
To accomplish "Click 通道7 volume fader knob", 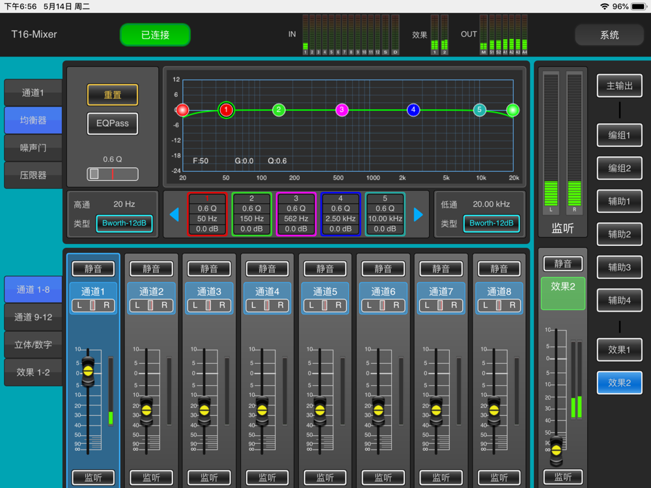I will point(436,411).
